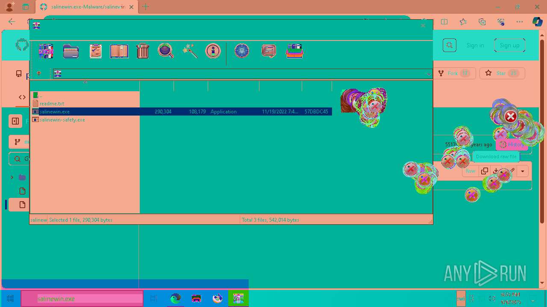Switch to the salinewin.exe browser tab
Screen dimensions: 547x307
click(x=87, y=7)
